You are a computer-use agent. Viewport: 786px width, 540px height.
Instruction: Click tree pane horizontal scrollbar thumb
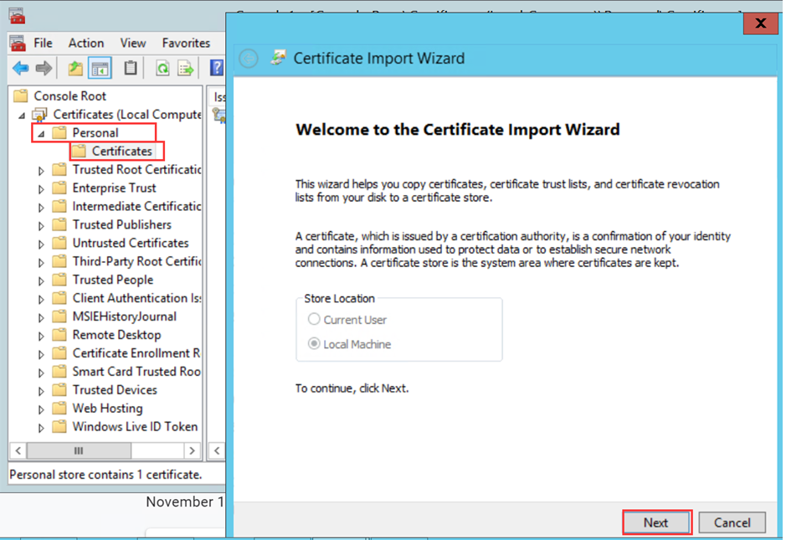(x=79, y=450)
